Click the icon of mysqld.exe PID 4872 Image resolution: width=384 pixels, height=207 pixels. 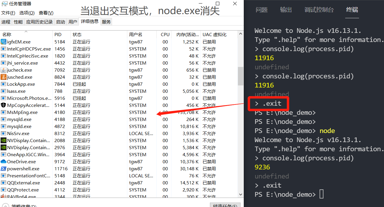pos(4,126)
